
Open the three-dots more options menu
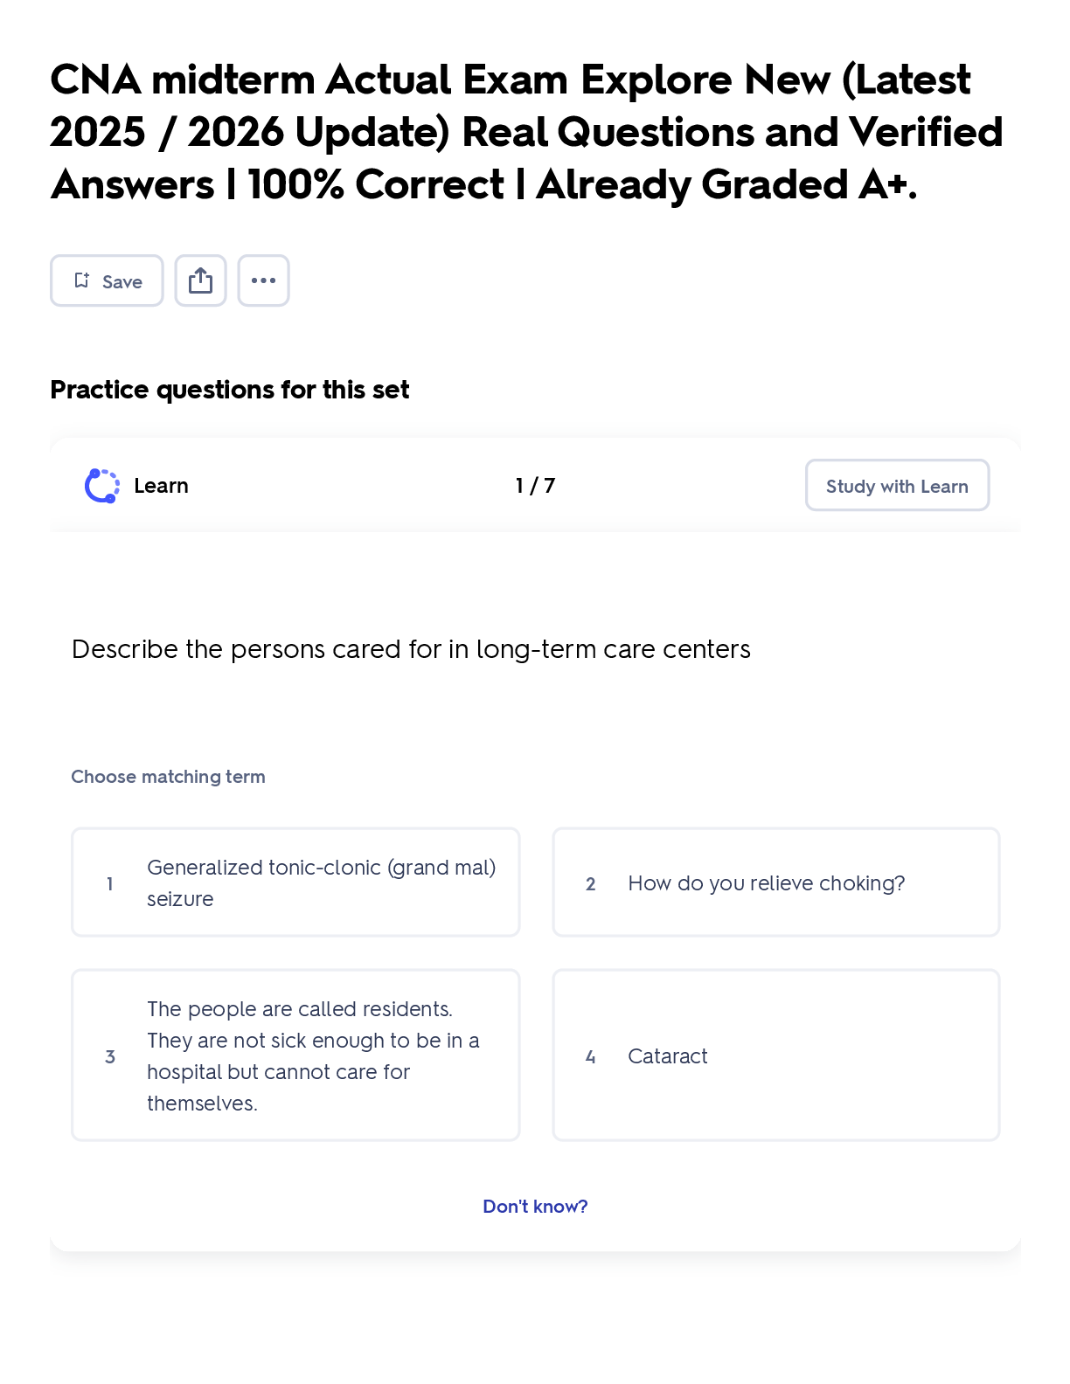pos(263,280)
